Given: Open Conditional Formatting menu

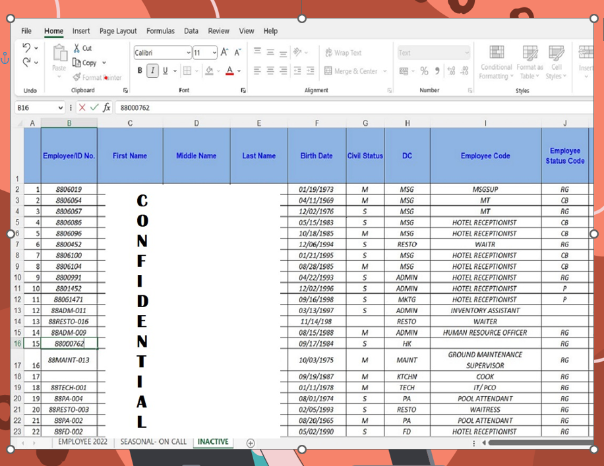Looking at the screenshot, I should point(496,63).
